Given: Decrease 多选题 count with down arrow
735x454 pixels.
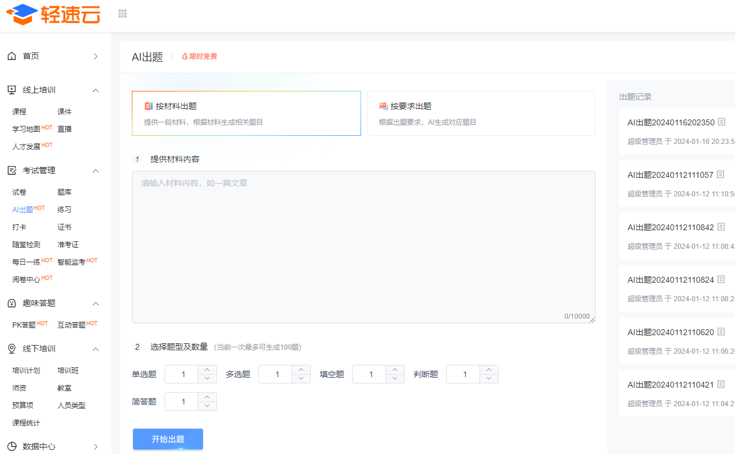Looking at the screenshot, I should (x=301, y=378).
